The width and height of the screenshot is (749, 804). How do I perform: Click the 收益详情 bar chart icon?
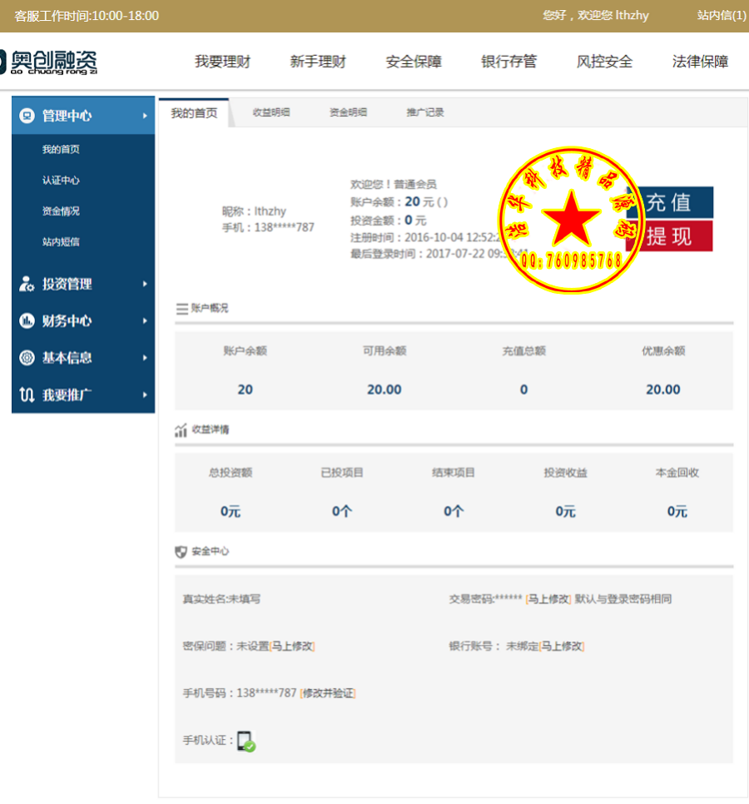181,430
